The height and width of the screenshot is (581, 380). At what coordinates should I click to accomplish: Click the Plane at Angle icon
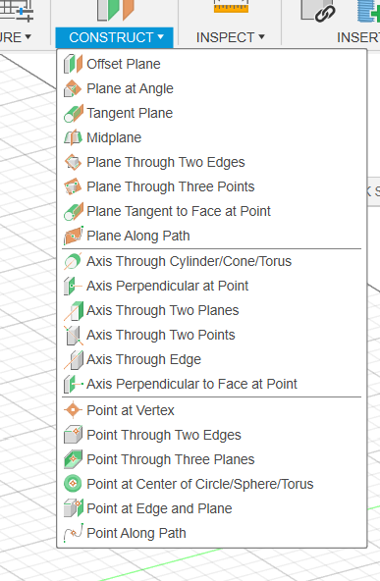coord(73,88)
